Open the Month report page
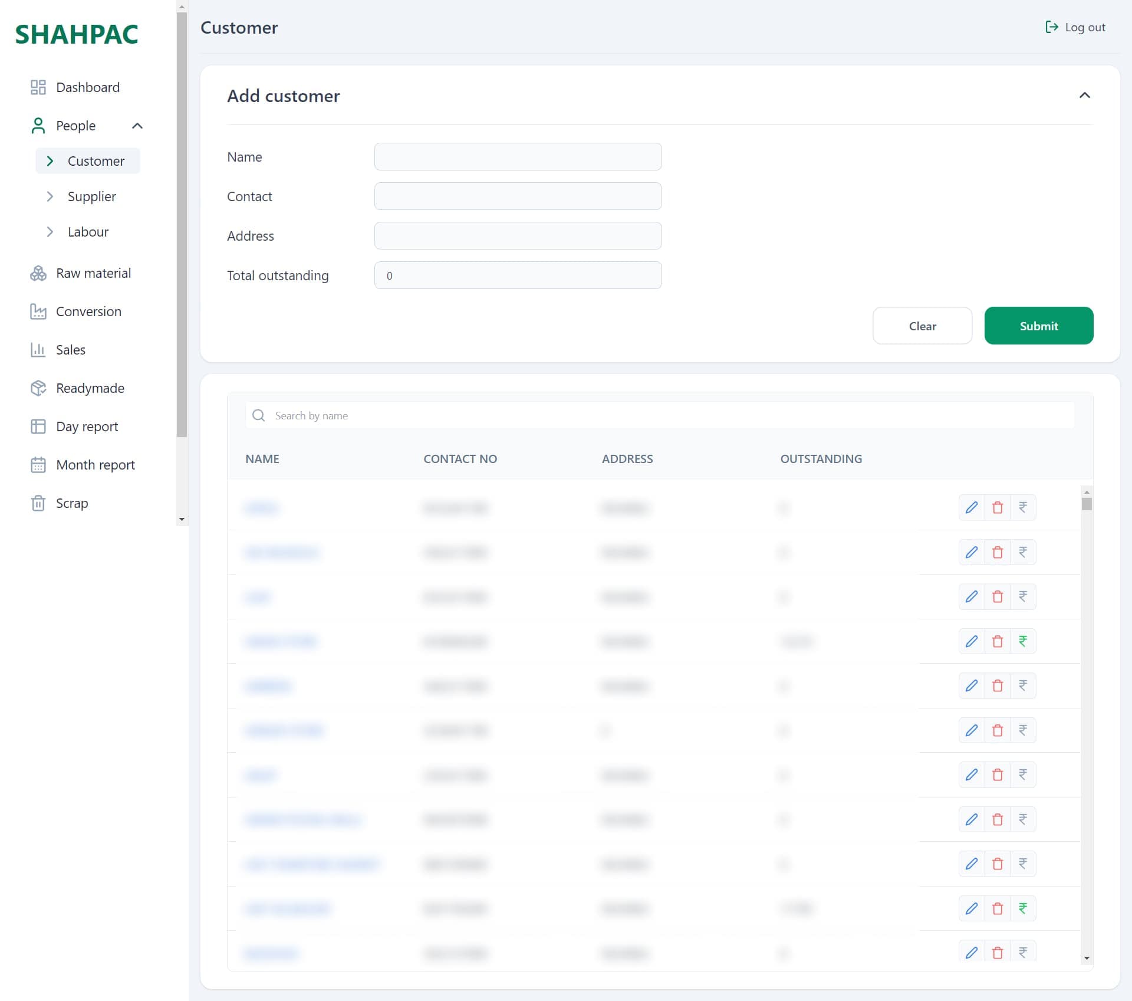Viewport: 1132px width, 1001px height. coord(95,465)
